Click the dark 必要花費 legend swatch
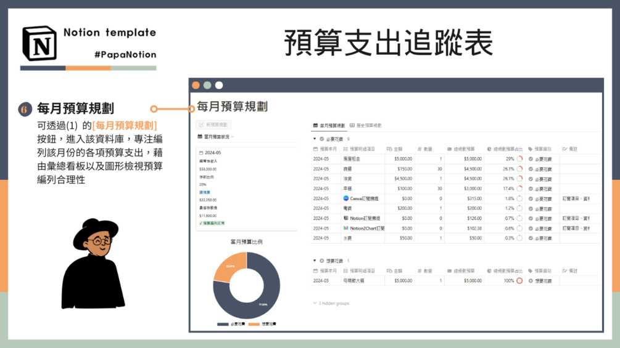The image size is (620, 348). (223, 324)
